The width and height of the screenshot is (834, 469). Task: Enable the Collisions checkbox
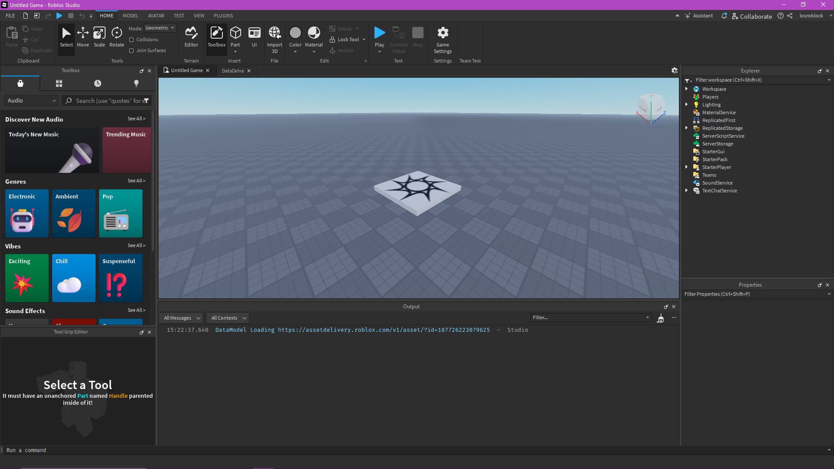click(132, 40)
